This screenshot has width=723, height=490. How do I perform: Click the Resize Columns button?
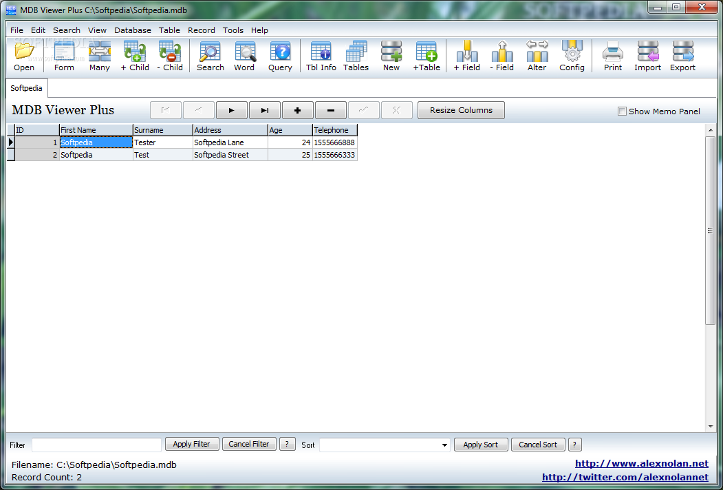coord(461,110)
